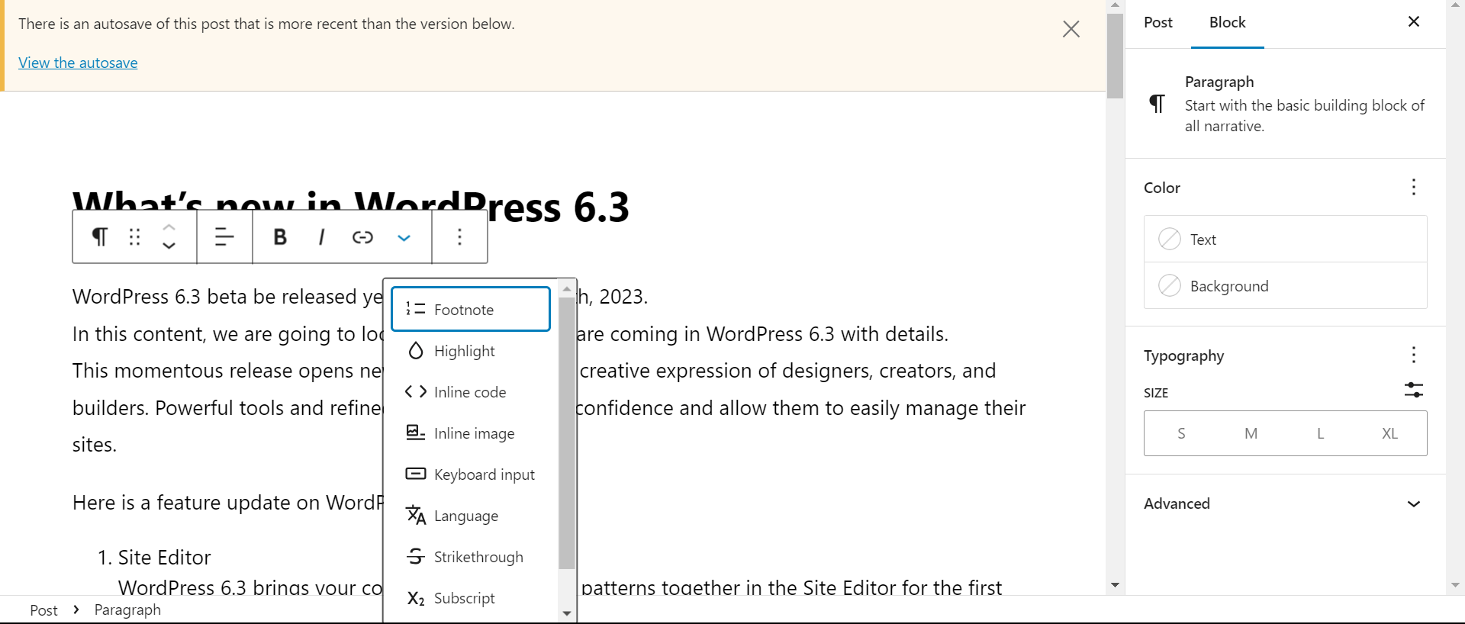Open the View the autosave link

tap(78, 63)
